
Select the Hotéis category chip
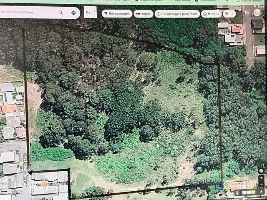144,14
